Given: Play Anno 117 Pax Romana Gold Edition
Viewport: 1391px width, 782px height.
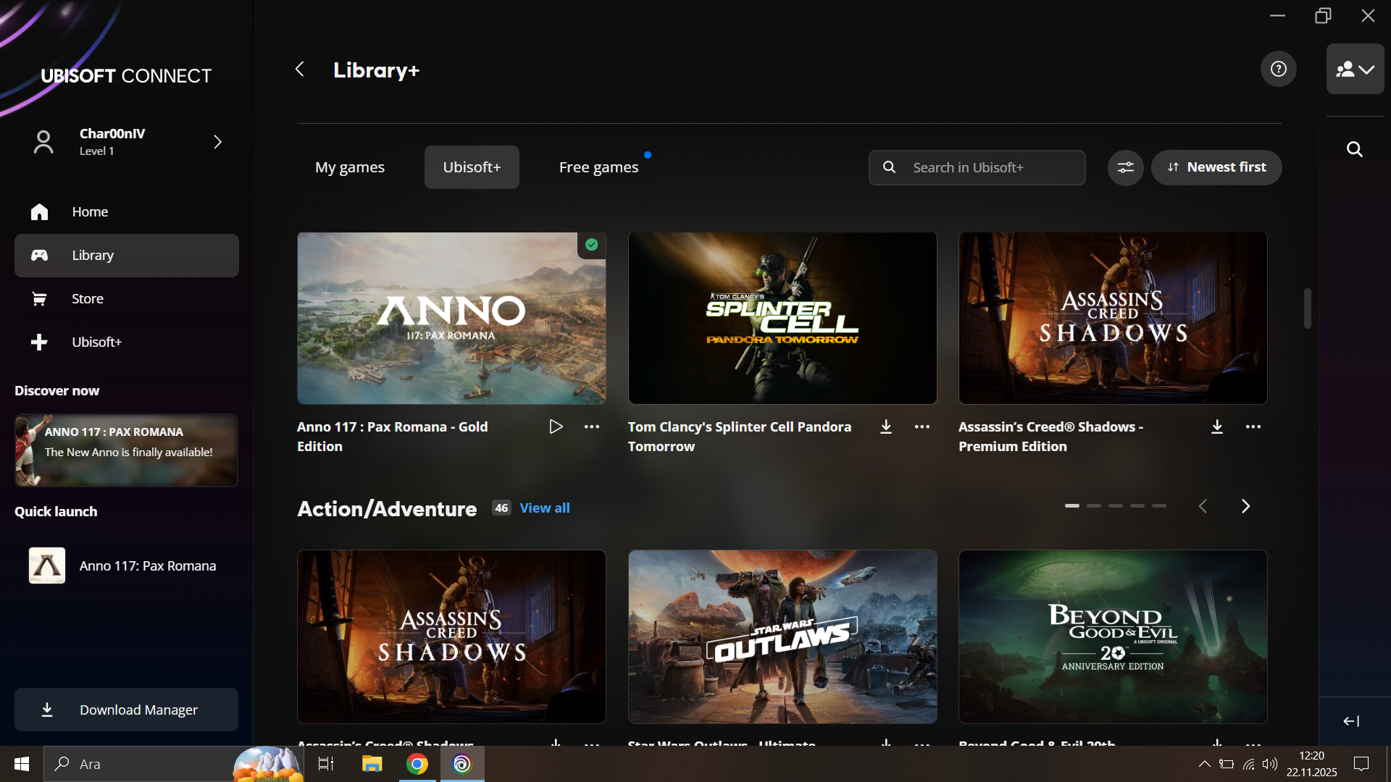Looking at the screenshot, I should click(556, 426).
